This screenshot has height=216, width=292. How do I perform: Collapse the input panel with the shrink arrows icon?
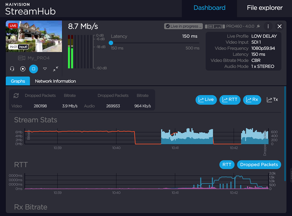point(56,69)
